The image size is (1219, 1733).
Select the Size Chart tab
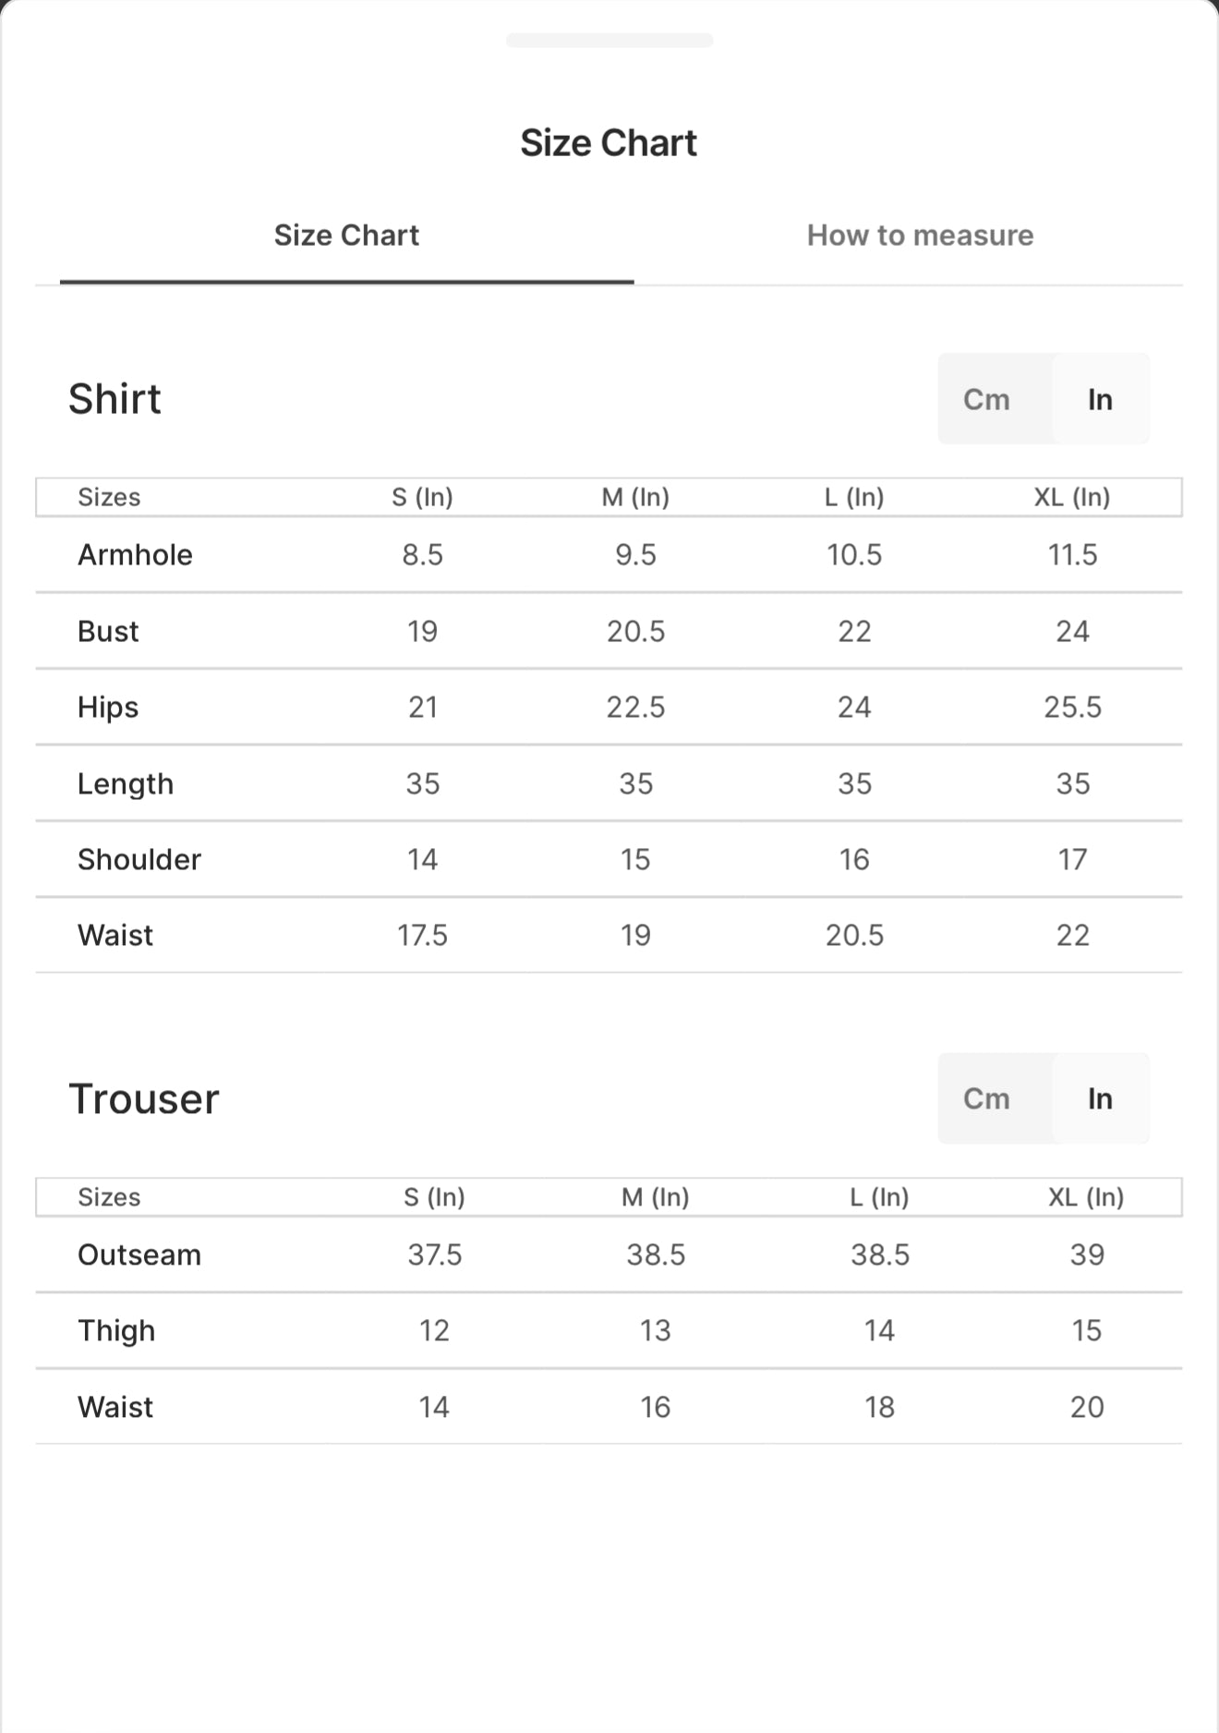pos(346,236)
